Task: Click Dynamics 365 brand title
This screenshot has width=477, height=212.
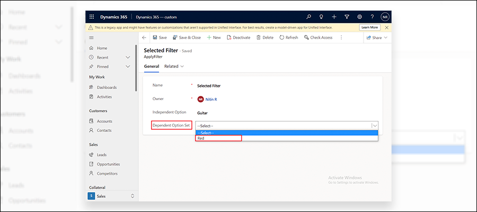Action: click(x=114, y=17)
